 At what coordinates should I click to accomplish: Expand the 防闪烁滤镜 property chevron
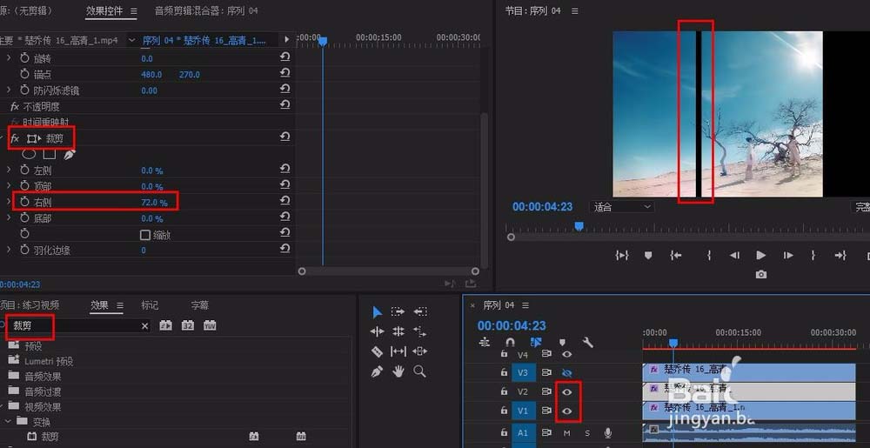[9, 90]
